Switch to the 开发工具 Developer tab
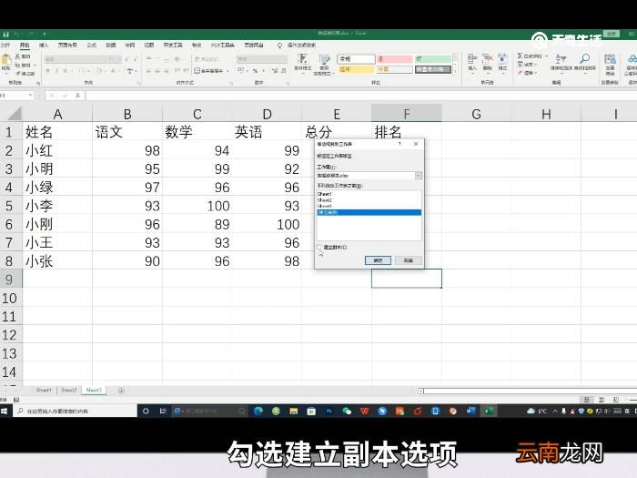 click(x=173, y=46)
